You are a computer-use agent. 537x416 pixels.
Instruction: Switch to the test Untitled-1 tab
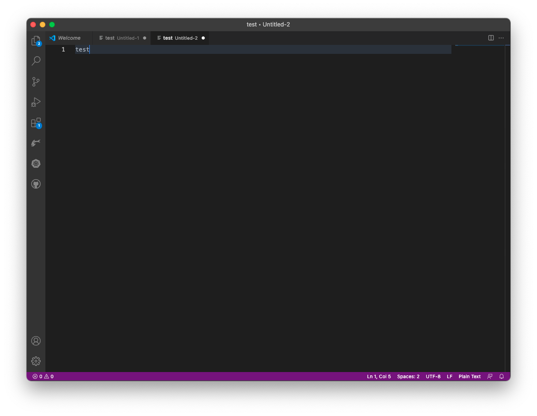[x=121, y=38]
